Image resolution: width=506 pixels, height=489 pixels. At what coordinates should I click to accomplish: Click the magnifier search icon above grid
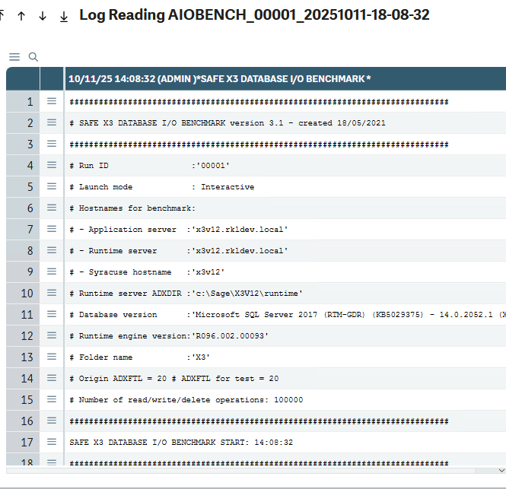coord(33,57)
